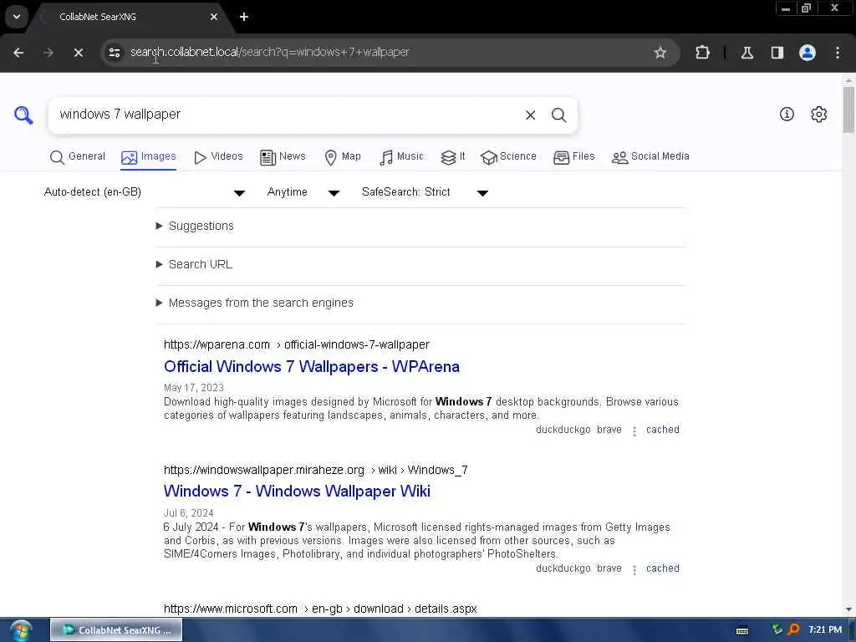Open the wparena.com URL link

(x=297, y=345)
